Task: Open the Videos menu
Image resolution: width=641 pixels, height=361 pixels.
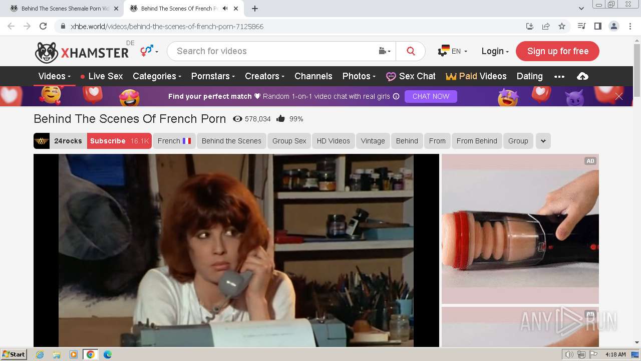Action: coord(55,76)
